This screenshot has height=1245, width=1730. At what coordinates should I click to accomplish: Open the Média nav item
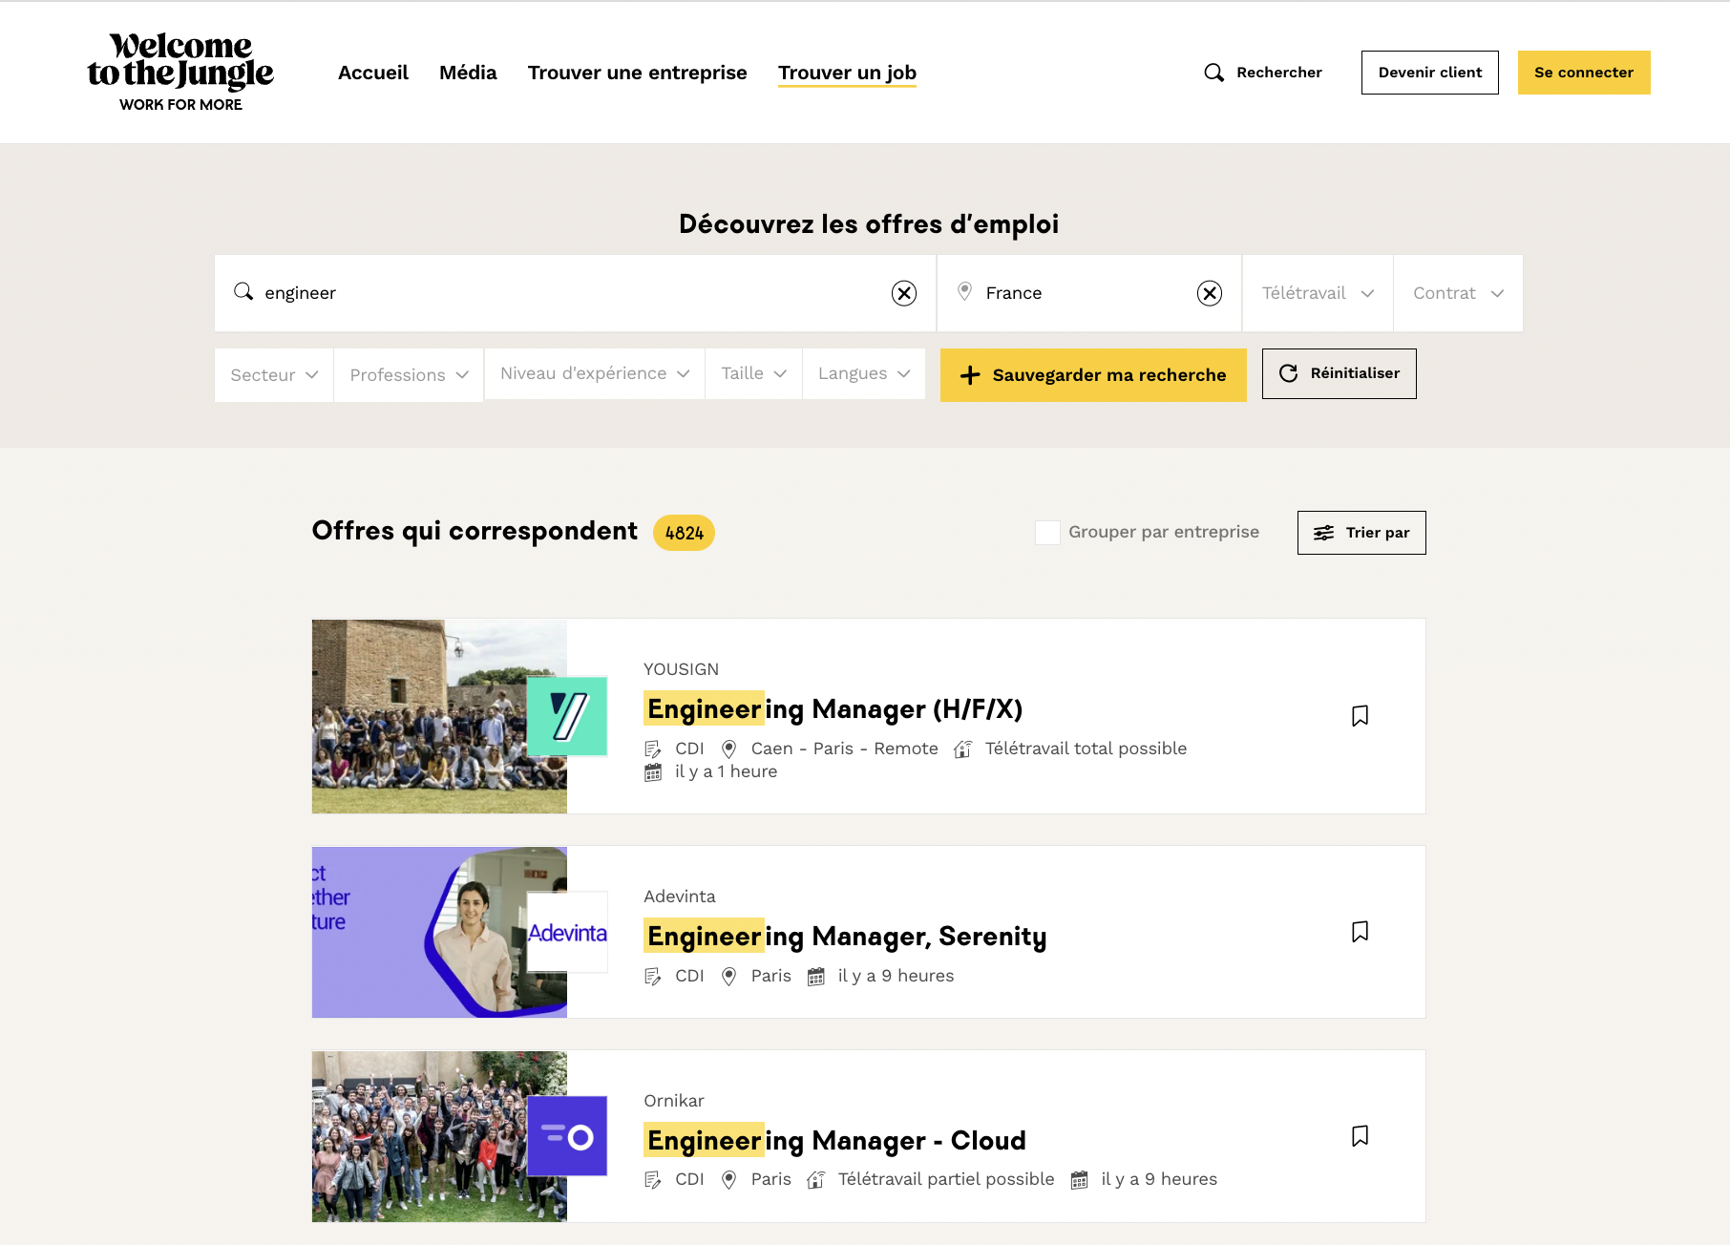[468, 73]
